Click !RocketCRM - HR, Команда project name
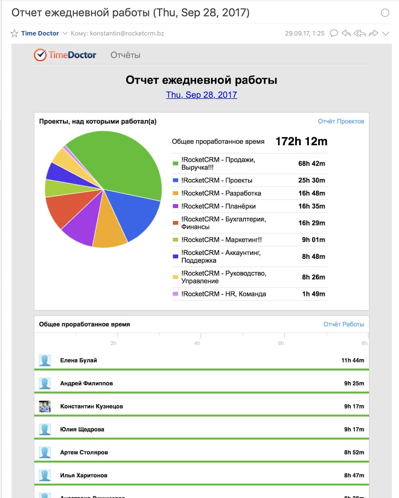This screenshot has height=498, width=399. [x=224, y=294]
